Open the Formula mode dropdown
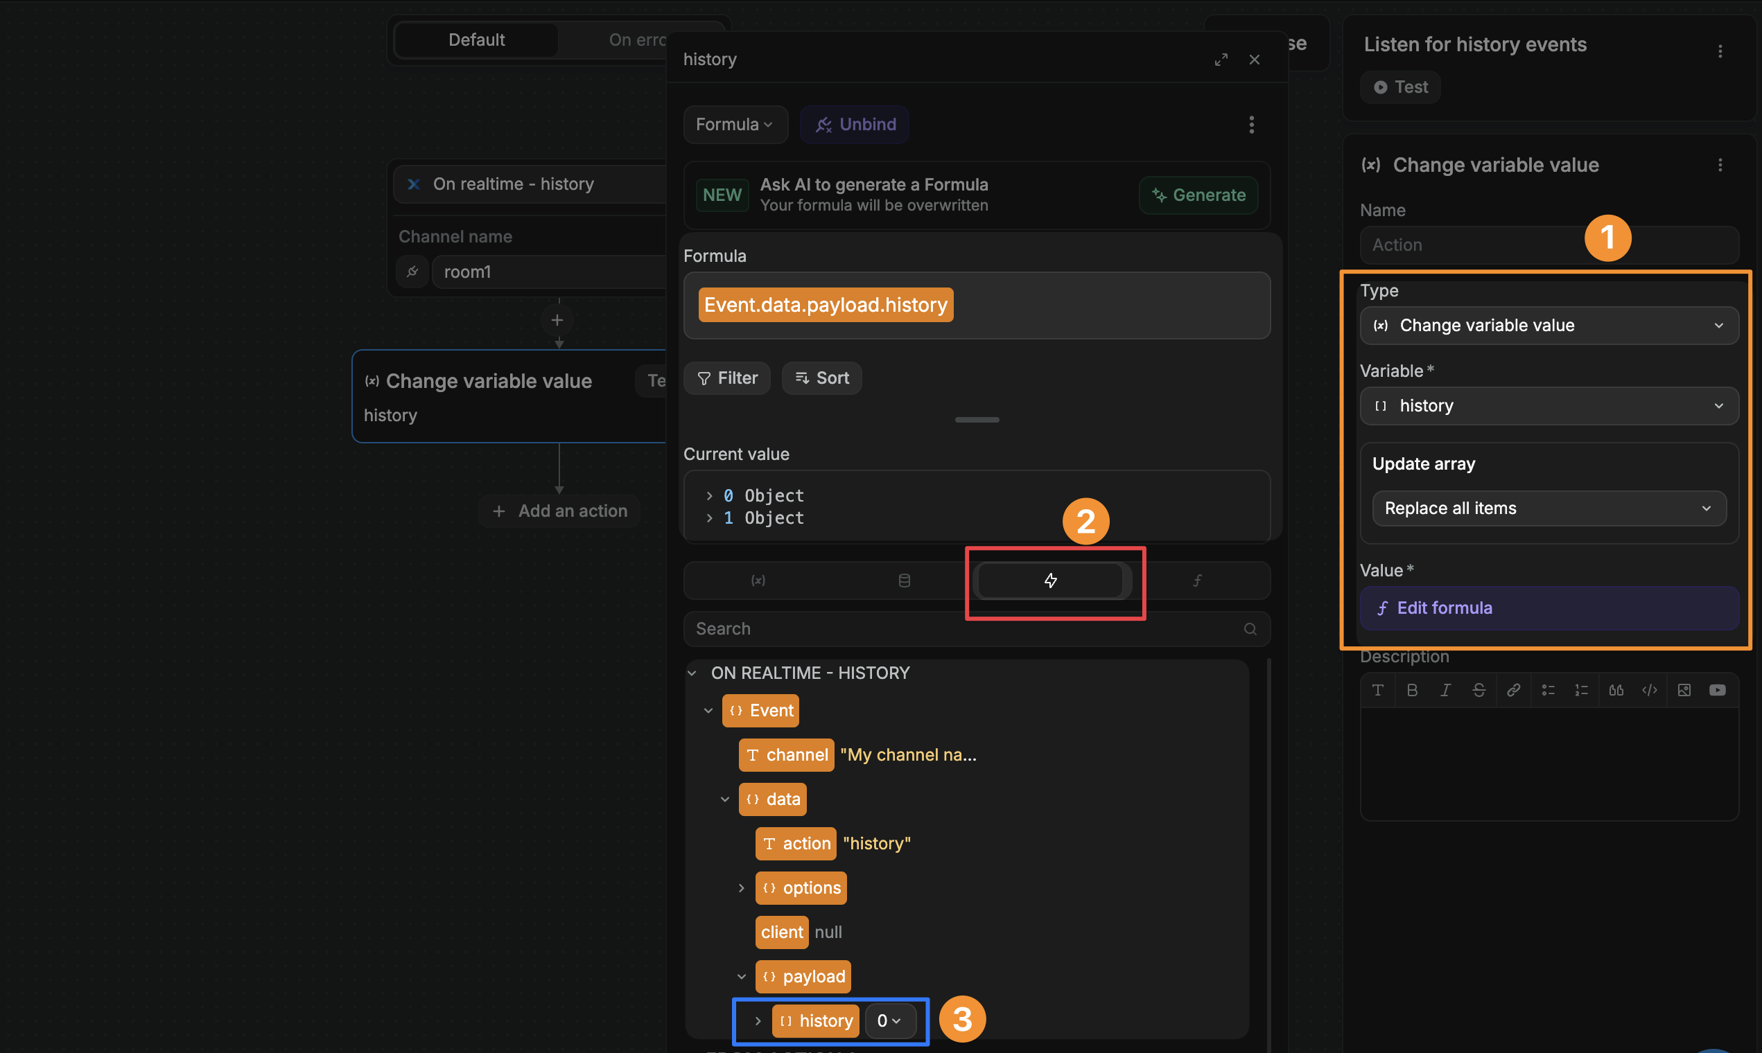1762x1053 pixels. pyautogui.click(x=734, y=125)
